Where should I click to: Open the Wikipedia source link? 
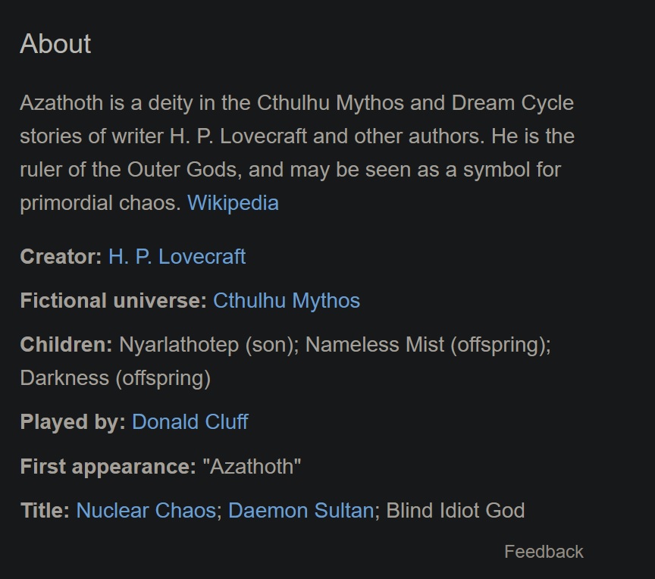point(233,203)
